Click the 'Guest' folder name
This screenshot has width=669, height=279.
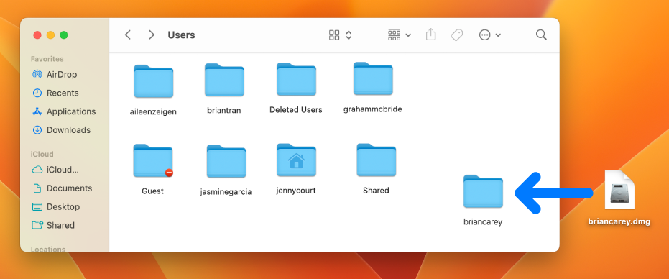coord(153,191)
